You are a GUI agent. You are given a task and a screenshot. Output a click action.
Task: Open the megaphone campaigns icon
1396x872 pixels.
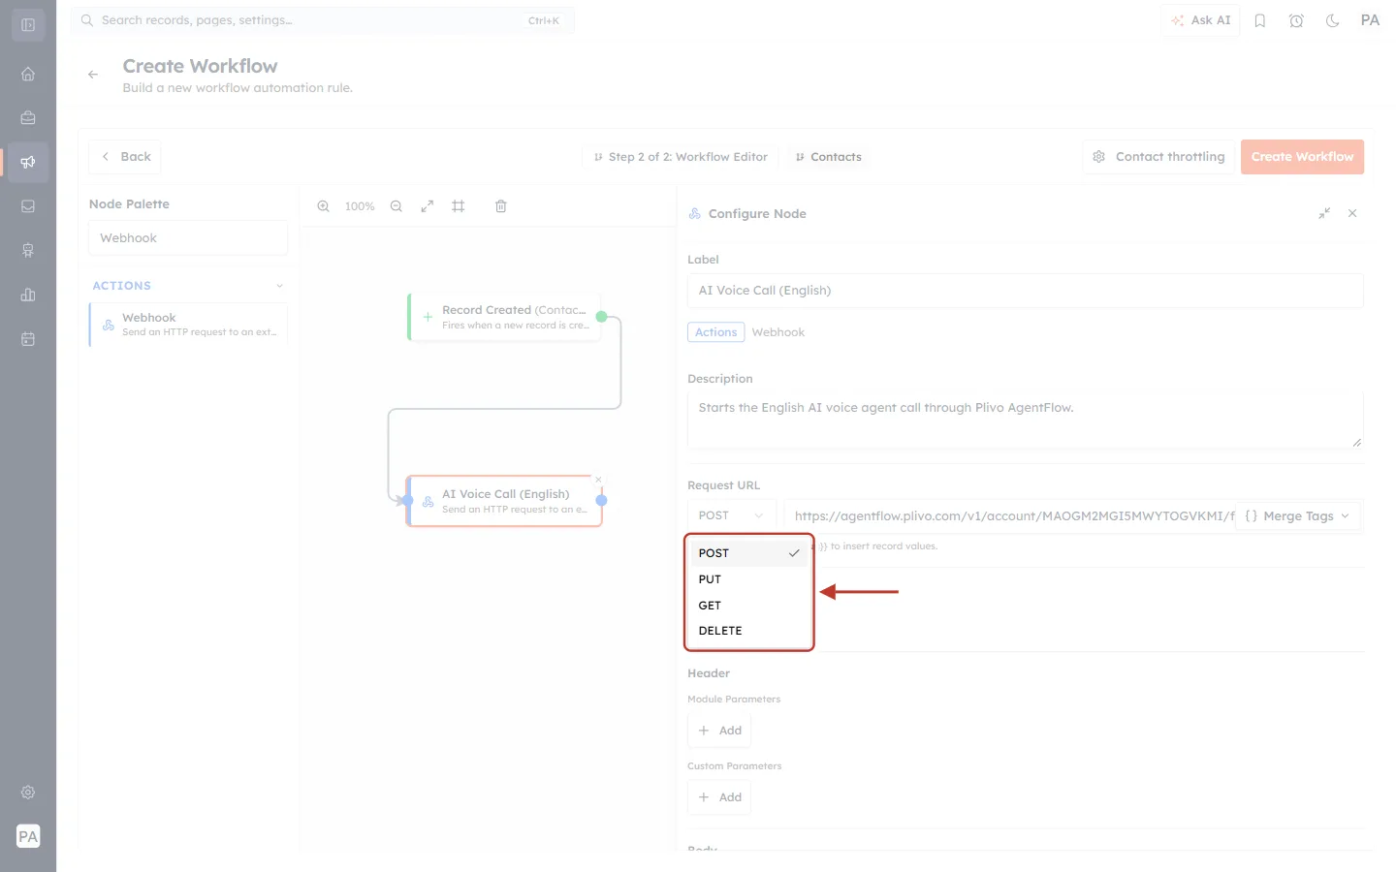coord(28,162)
